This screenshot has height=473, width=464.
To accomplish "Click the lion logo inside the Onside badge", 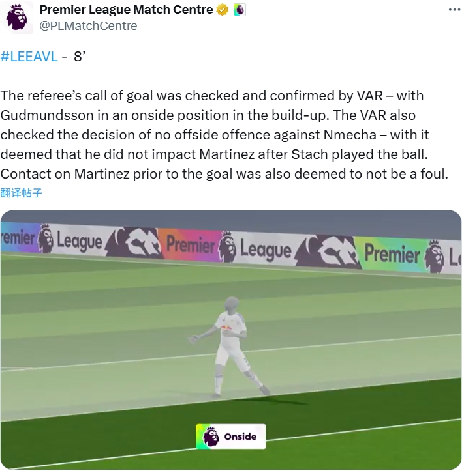I will 210,437.
